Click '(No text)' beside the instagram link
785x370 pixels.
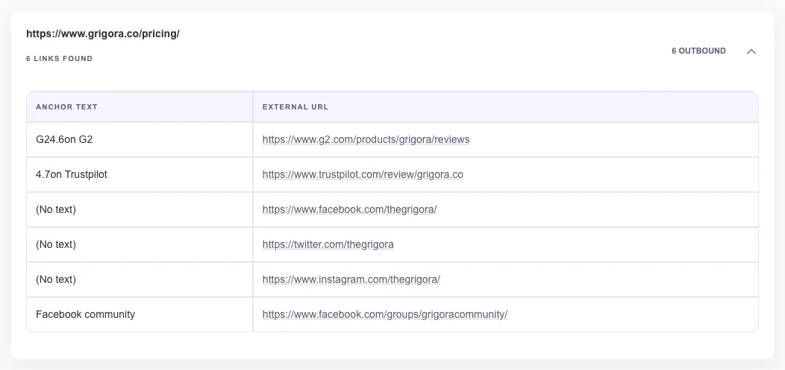click(x=56, y=279)
